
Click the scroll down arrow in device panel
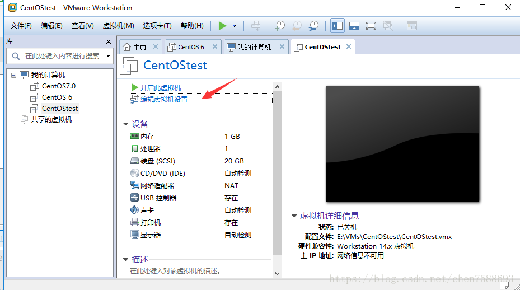pyautogui.click(x=277, y=274)
